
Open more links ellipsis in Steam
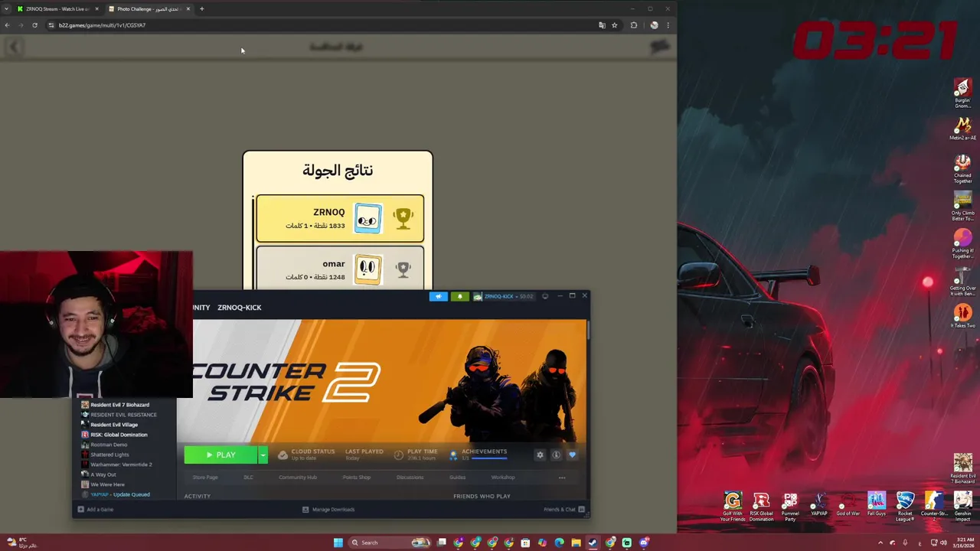pos(562,478)
